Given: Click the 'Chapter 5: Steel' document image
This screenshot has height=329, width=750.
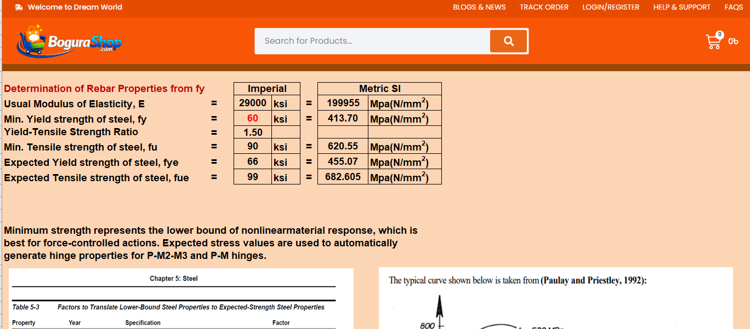Looking at the screenshot, I should click(x=181, y=299).
